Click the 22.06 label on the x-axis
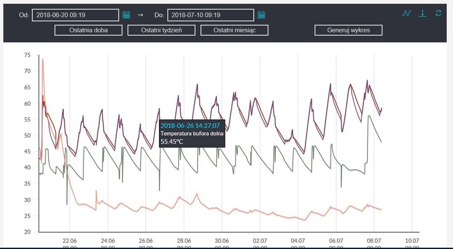The width and height of the screenshot is (453, 249). (70, 241)
